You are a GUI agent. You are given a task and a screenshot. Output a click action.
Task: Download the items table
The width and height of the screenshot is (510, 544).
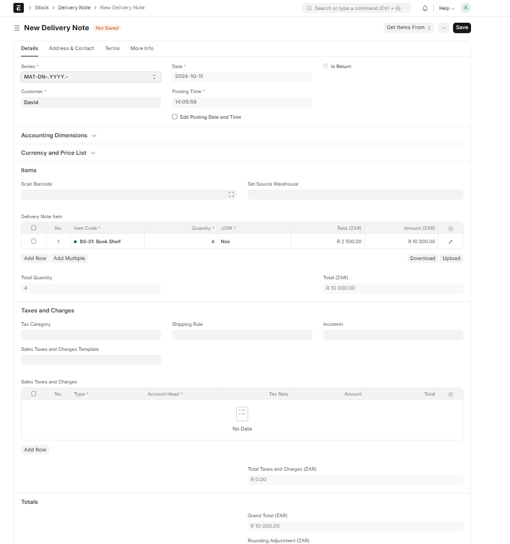point(422,258)
